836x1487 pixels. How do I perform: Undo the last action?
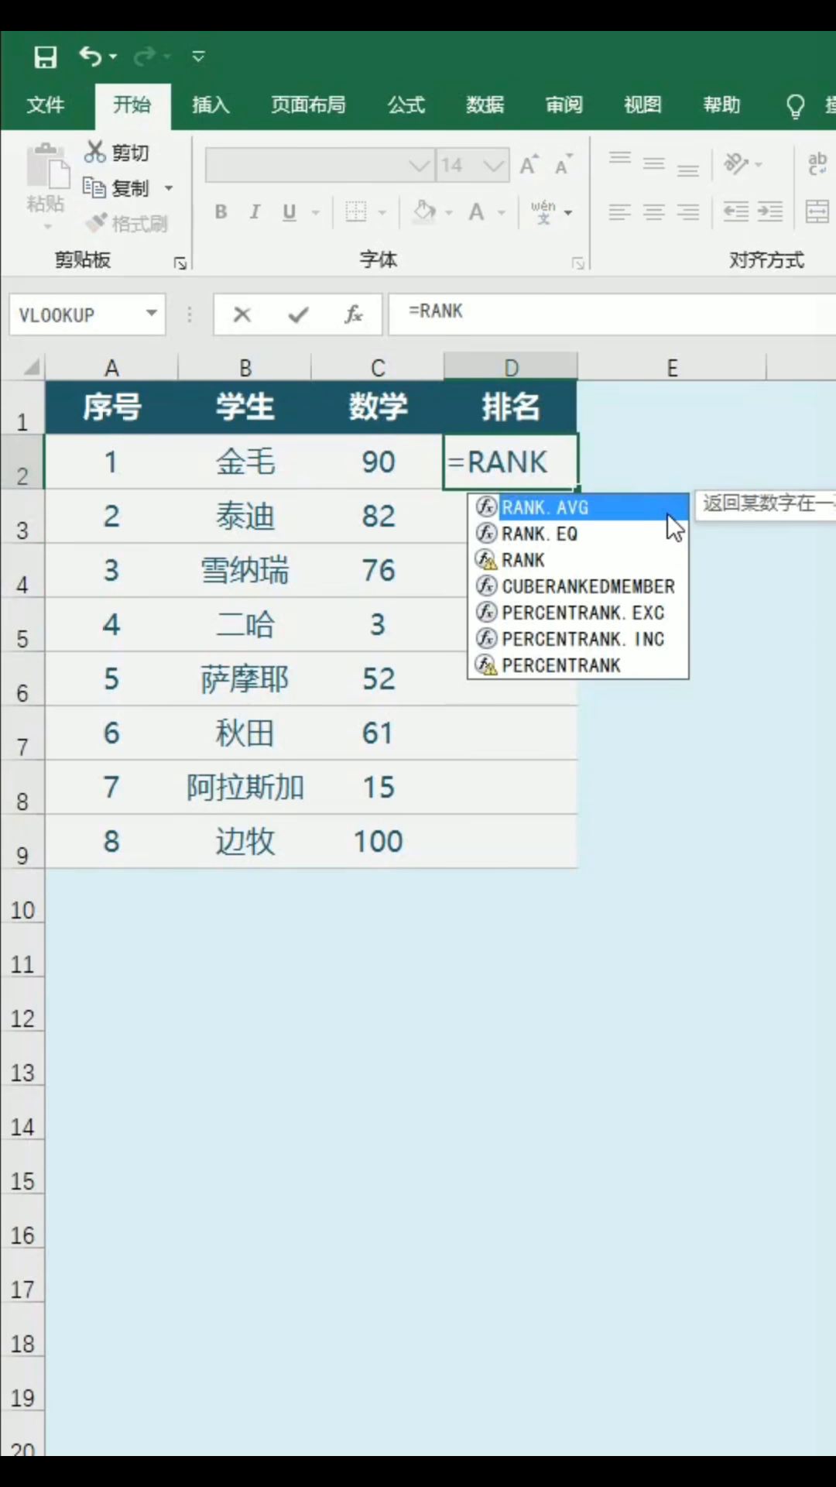click(x=91, y=57)
